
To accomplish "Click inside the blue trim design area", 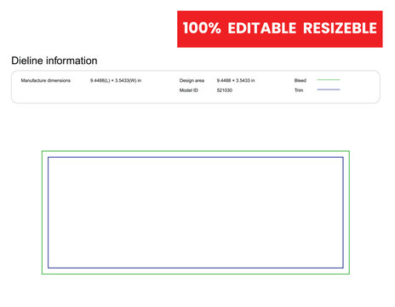I will click(196, 212).
